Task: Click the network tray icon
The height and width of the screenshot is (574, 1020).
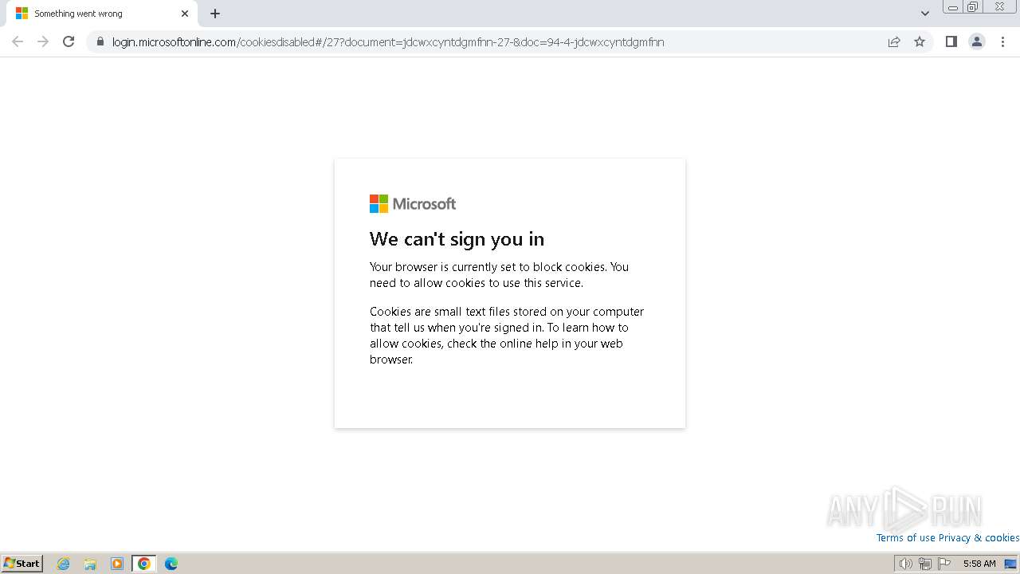Action: [924, 564]
